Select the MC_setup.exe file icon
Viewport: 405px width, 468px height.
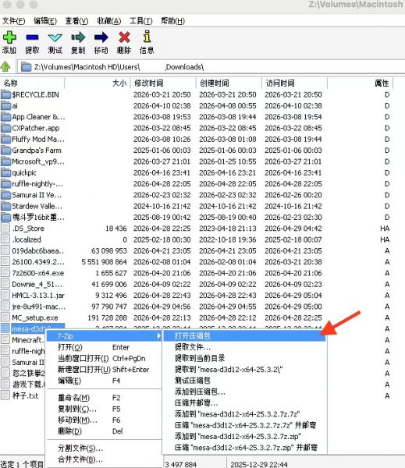pos(5,317)
